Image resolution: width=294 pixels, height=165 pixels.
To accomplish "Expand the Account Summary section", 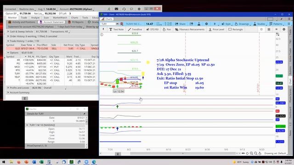I will tap(8, 93).
